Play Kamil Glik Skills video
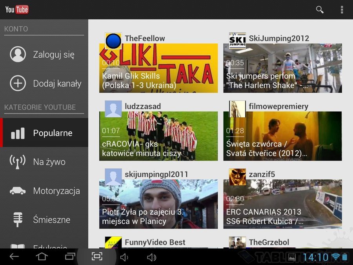 pyautogui.click(x=158, y=68)
